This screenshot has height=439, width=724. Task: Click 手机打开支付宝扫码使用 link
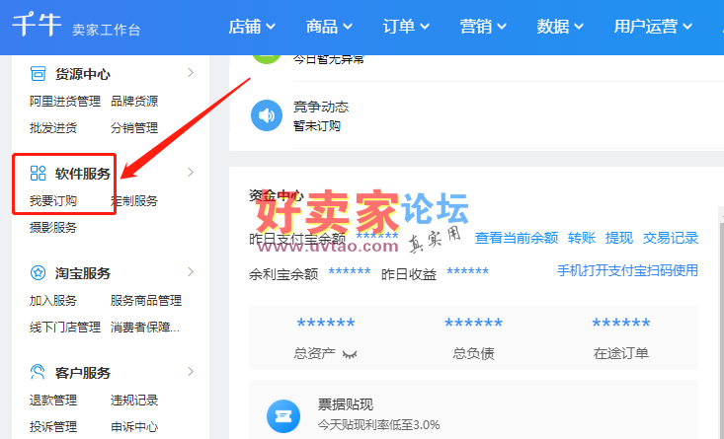coord(627,270)
